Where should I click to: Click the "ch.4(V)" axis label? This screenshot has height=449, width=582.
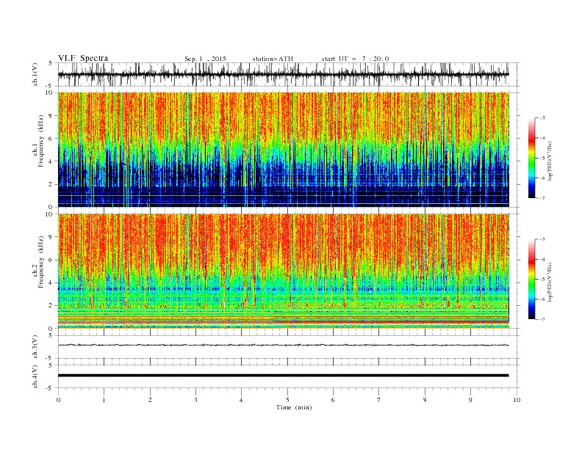tap(35, 376)
